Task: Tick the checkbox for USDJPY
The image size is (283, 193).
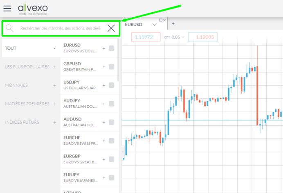Action: point(112,85)
